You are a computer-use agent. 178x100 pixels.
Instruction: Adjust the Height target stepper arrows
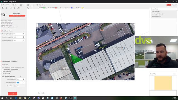coord(23,82)
